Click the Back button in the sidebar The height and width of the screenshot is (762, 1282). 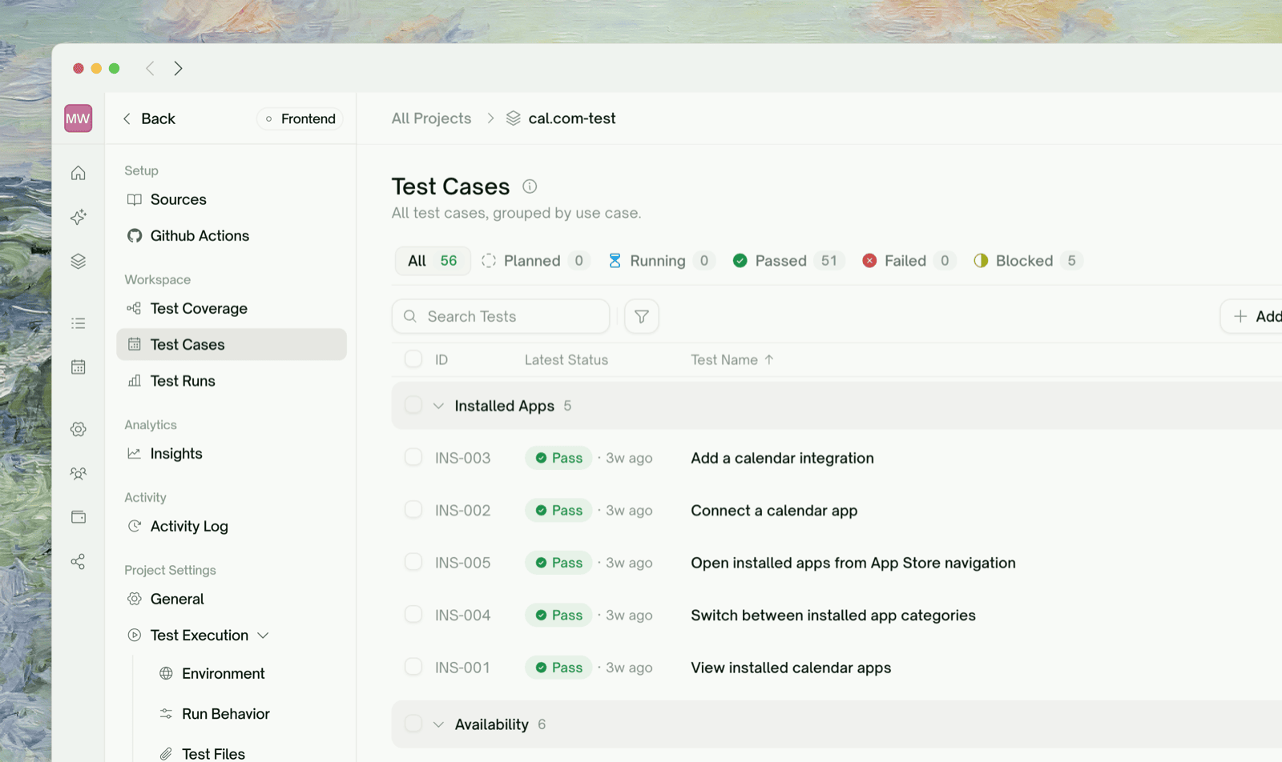pyautogui.click(x=149, y=118)
